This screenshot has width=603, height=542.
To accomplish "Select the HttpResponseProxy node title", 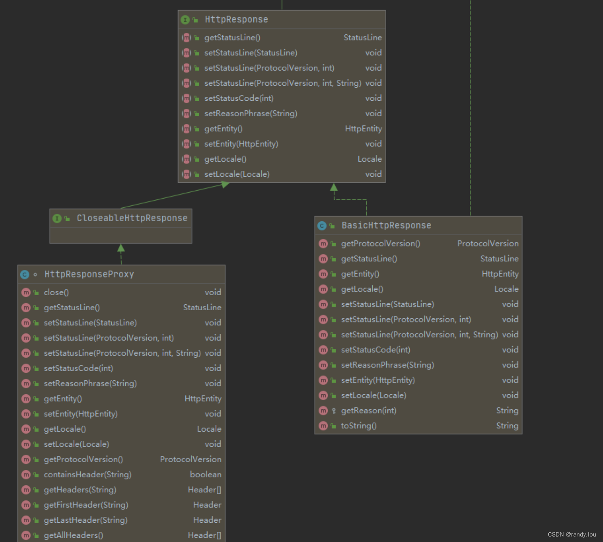I will (x=89, y=274).
